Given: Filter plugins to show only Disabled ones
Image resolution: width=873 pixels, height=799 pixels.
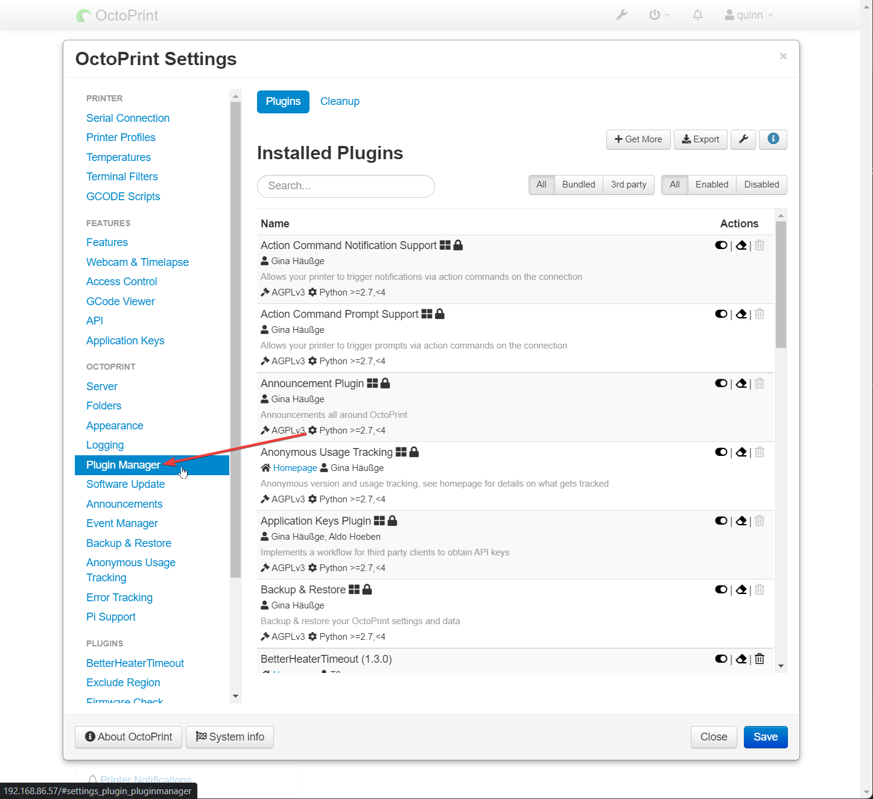Looking at the screenshot, I should pos(761,185).
